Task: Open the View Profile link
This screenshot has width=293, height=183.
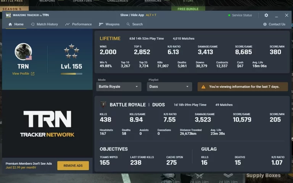Action: pyautogui.click(x=21, y=74)
